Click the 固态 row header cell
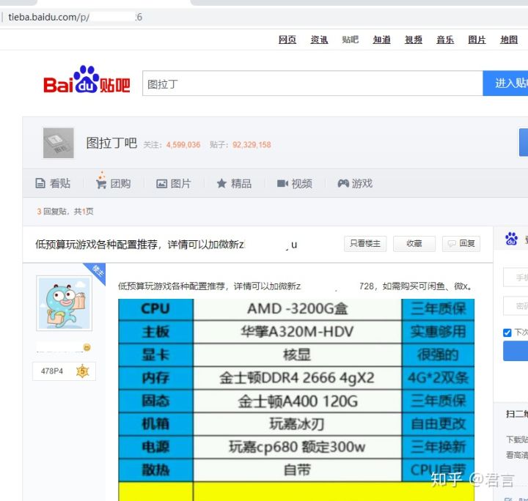 pyautogui.click(x=156, y=401)
